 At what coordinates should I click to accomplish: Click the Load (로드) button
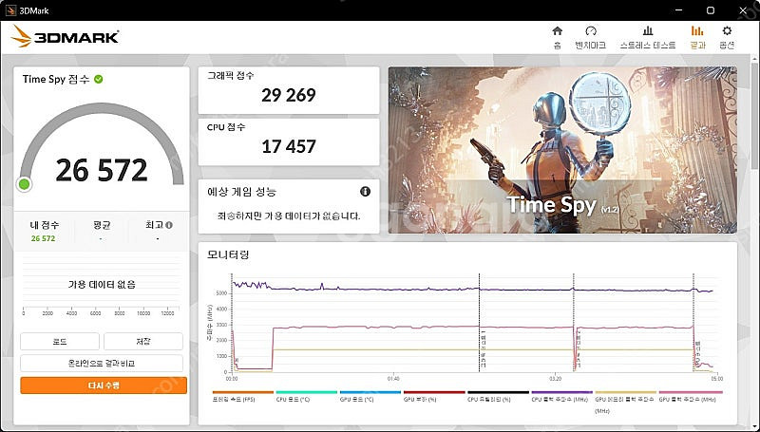(60, 342)
